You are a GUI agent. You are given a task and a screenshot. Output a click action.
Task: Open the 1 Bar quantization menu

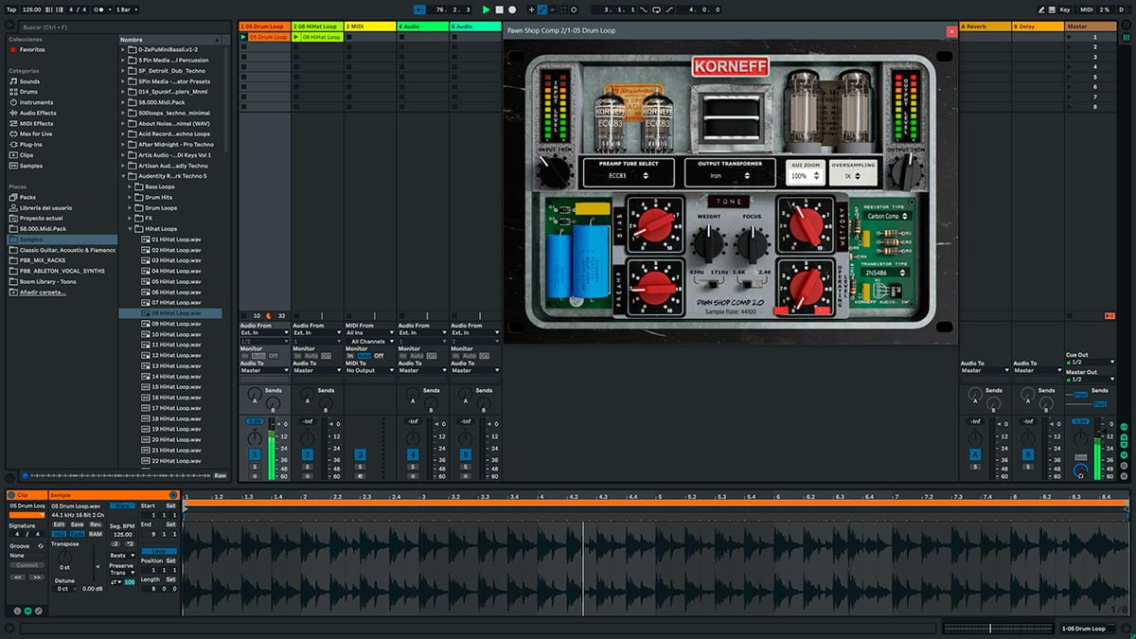point(126,9)
